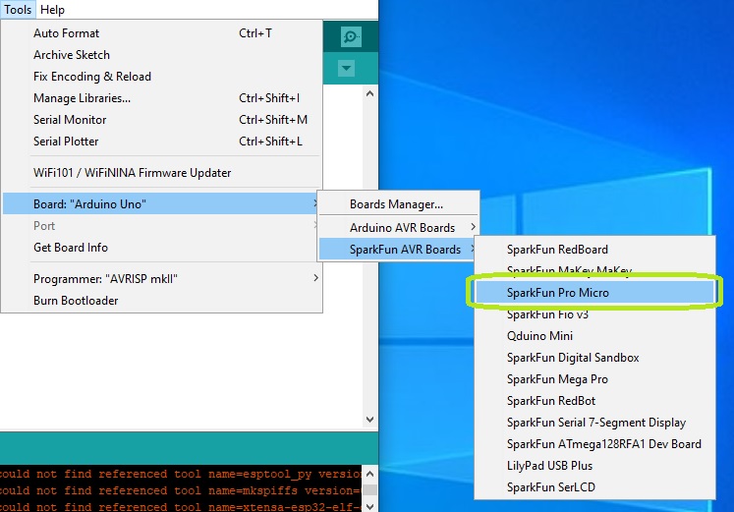Click Get Board Info
The image size is (734, 512).
pos(71,248)
